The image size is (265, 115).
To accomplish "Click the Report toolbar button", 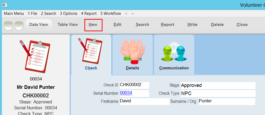I will pos(167,25).
